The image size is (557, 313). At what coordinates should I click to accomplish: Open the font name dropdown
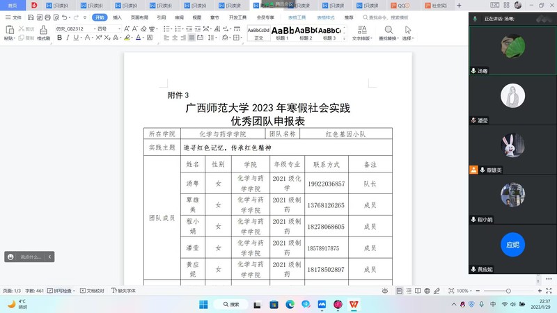[95, 29]
